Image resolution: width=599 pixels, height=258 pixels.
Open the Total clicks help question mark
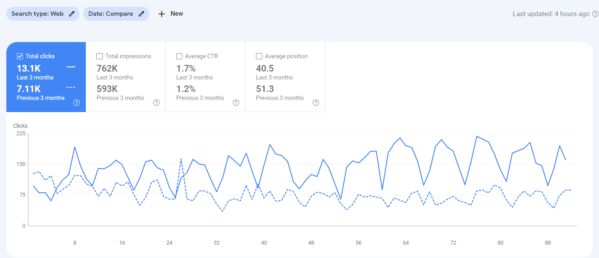[x=76, y=103]
